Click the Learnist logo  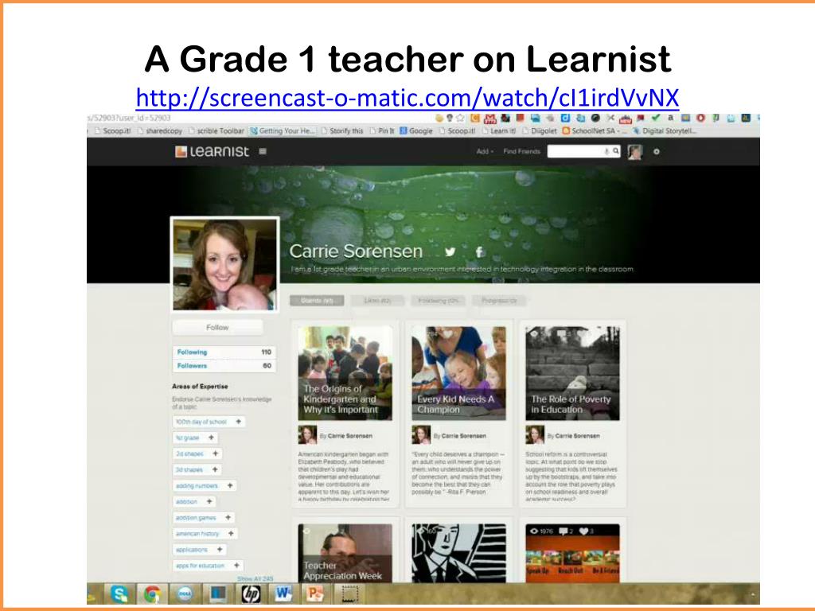pos(212,151)
